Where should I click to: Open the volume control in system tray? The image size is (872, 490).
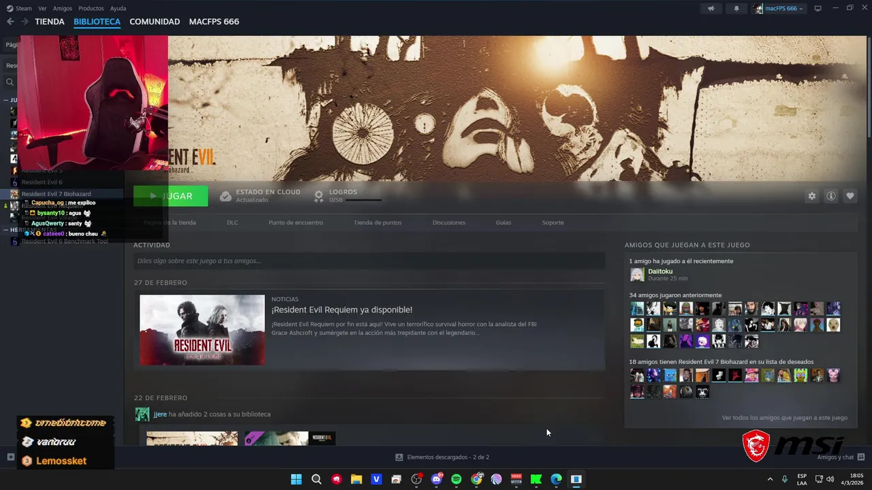pos(830,479)
